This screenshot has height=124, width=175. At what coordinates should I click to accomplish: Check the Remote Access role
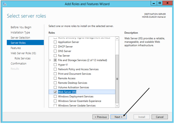click(x=55, y=78)
